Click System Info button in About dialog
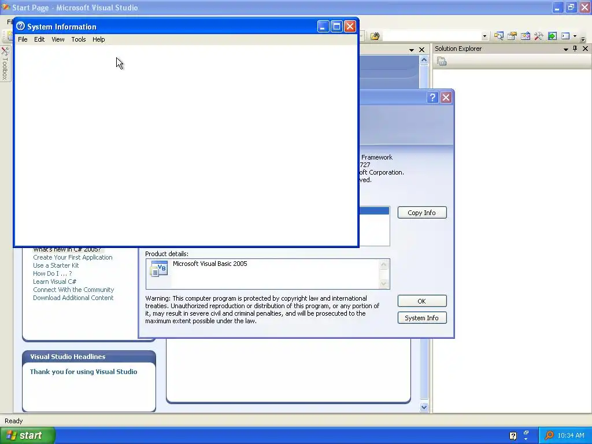The image size is (592, 444). coord(421,318)
